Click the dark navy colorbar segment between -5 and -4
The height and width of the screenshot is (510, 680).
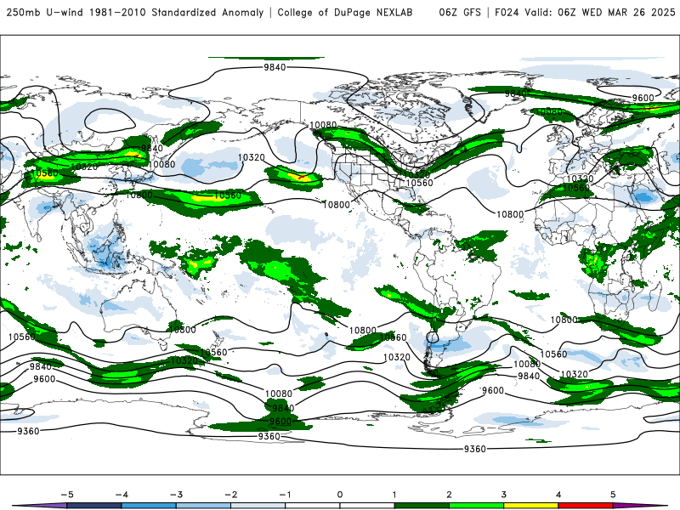click(x=94, y=506)
